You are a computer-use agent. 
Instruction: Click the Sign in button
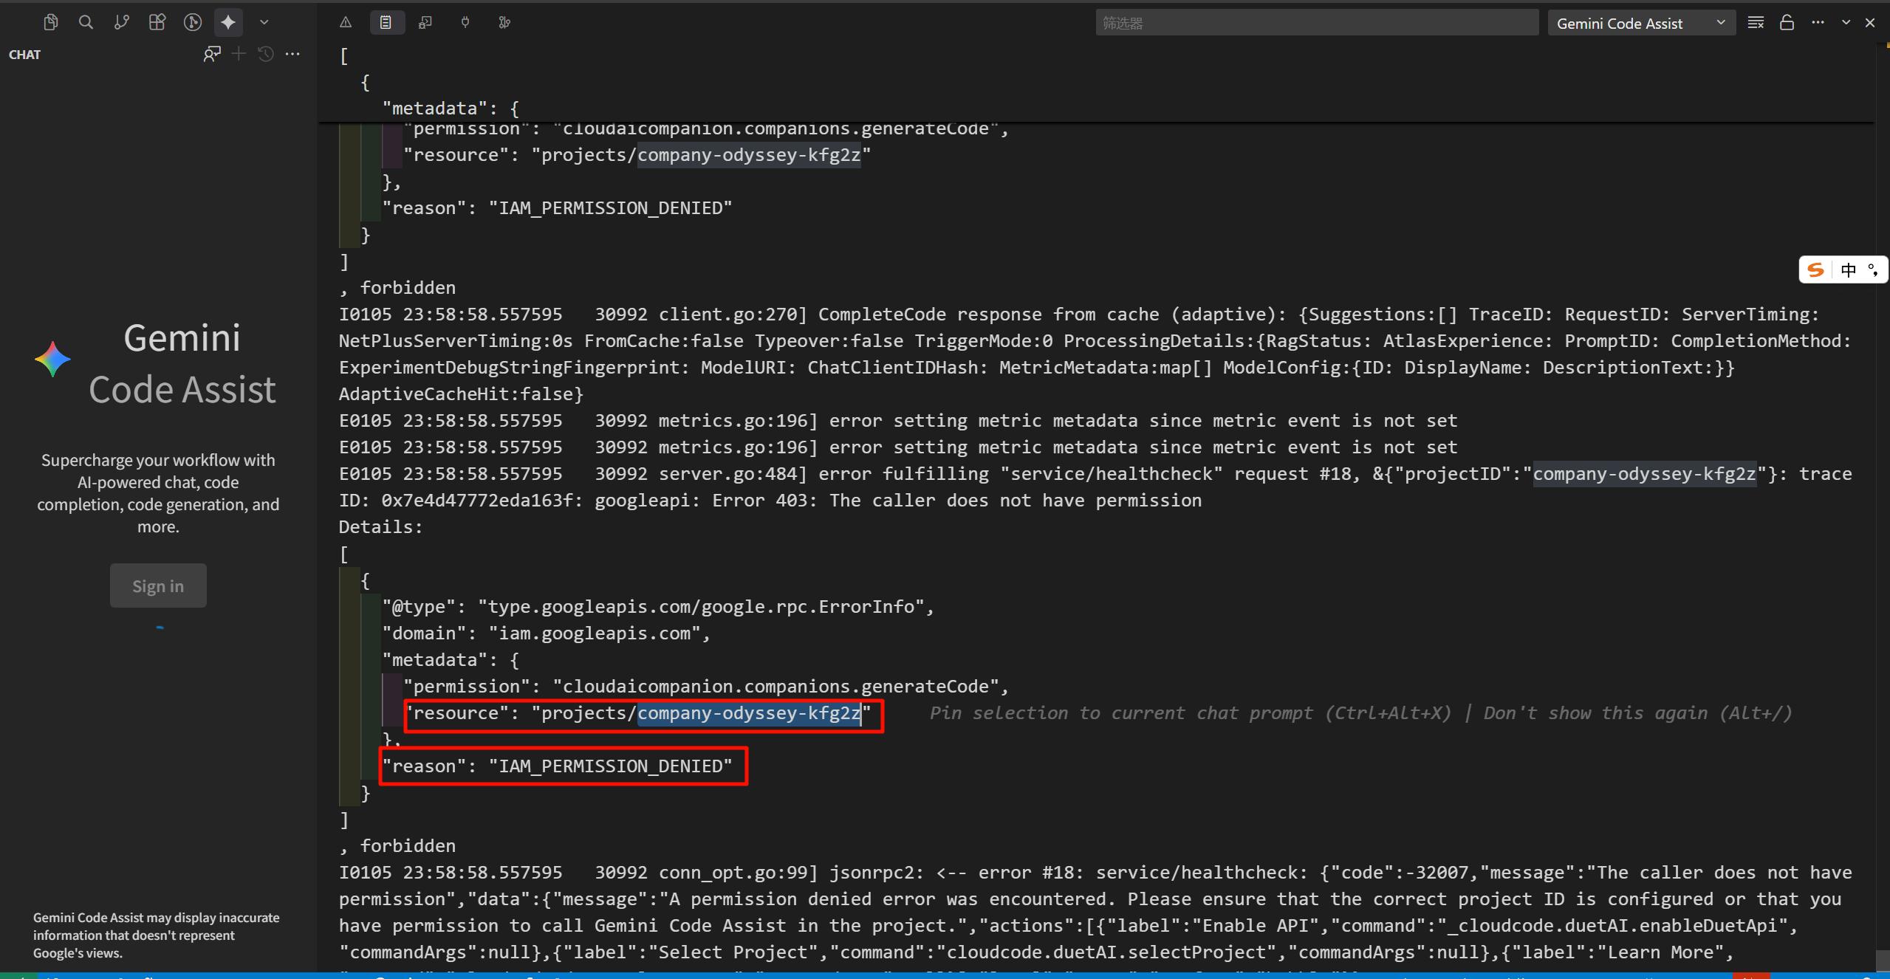(158, 585)
